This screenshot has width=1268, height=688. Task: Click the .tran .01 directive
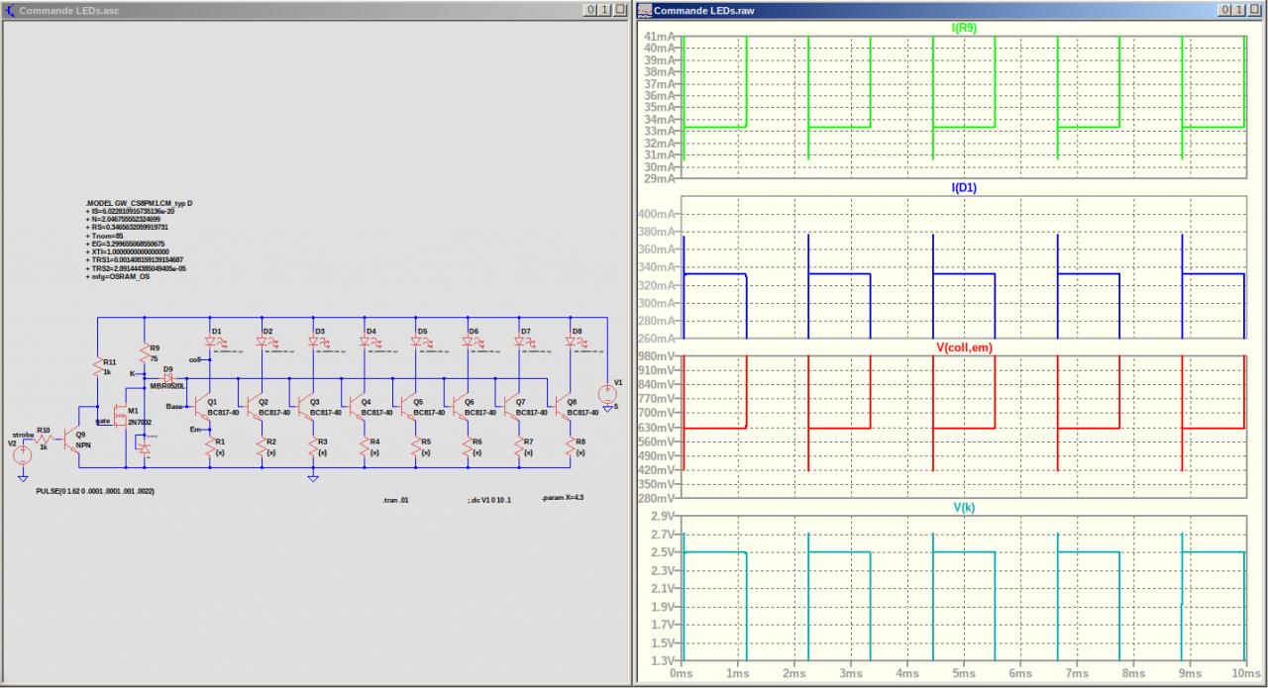click(394, 500)
